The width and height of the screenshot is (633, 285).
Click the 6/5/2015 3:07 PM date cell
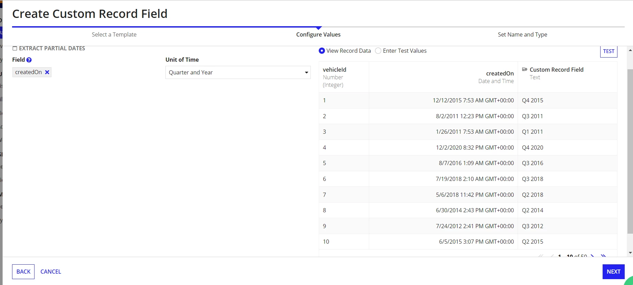point(443,242)
